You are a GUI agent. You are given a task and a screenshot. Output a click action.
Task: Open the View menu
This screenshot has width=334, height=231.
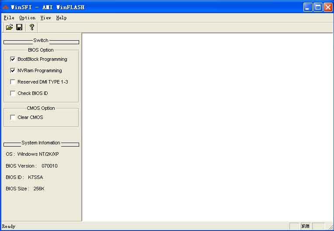(45, 18)
